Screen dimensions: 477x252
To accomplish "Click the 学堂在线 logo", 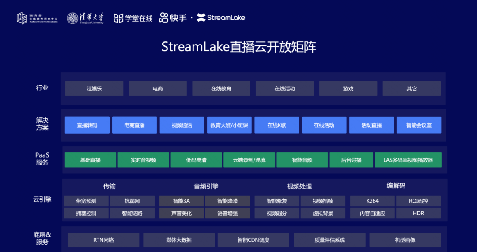I will tap(133, 18).
